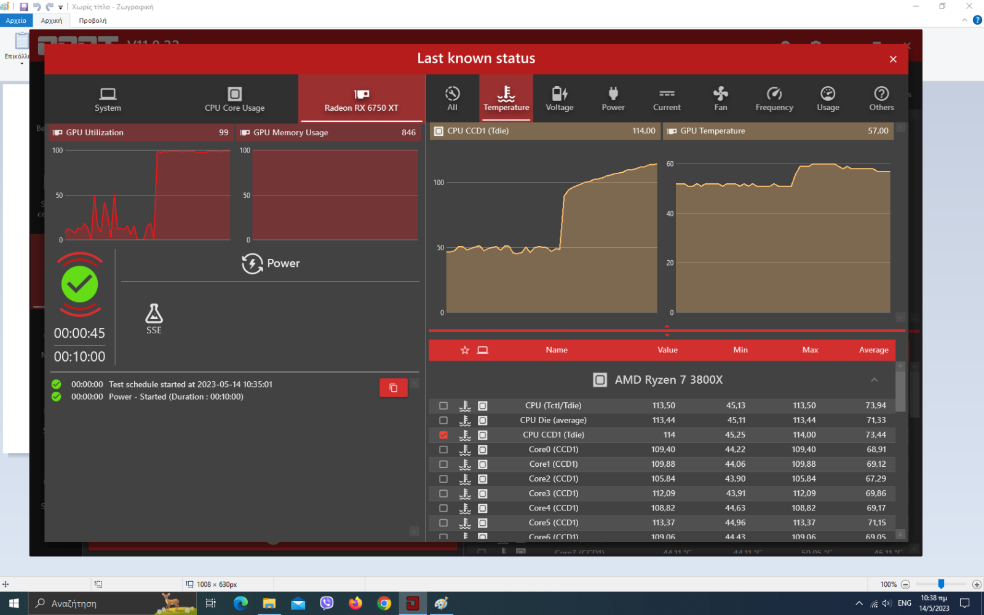The width and height of the screenshot is (984, 615).
Task: Check the Core2 (CCD1) checkbox
Action: [x=443, y=478]
